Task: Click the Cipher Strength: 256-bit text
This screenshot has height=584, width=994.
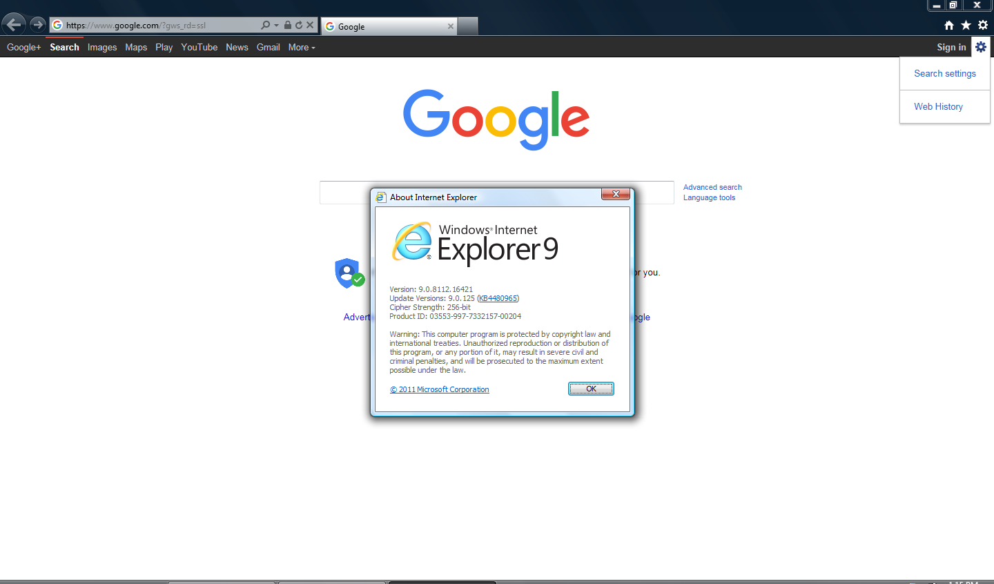Action: (x=429, y=307)
